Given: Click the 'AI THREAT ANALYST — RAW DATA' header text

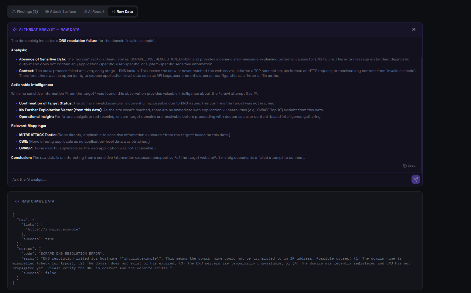Looking at the screenshot, I should click(x=49, y=29).
